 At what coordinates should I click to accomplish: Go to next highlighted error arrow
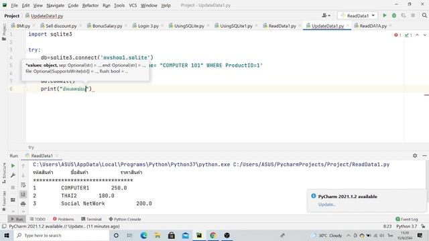coord(424,35)
